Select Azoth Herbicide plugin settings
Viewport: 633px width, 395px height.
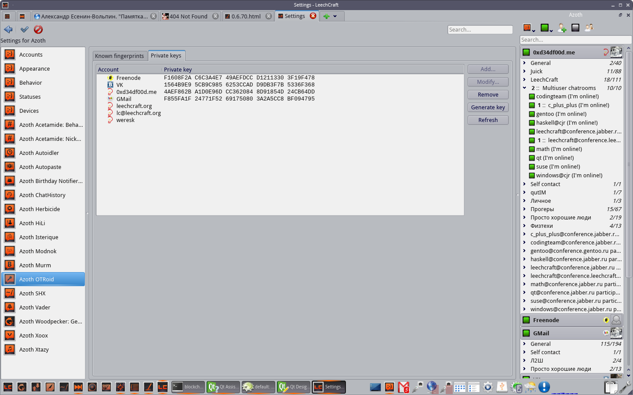[43, 209]
